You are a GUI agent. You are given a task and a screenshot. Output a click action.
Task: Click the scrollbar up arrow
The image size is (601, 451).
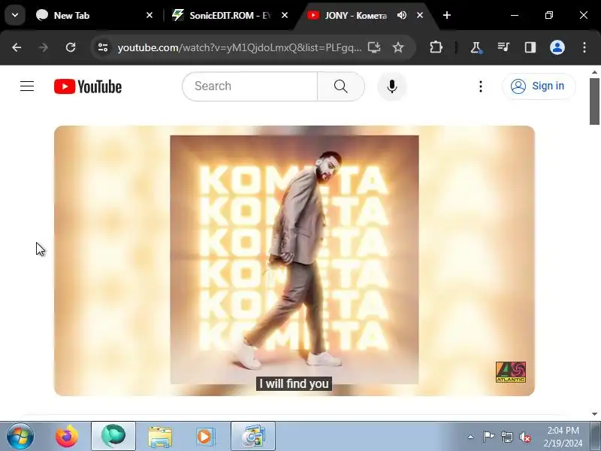pyautogui.click(x=594, y=71)
